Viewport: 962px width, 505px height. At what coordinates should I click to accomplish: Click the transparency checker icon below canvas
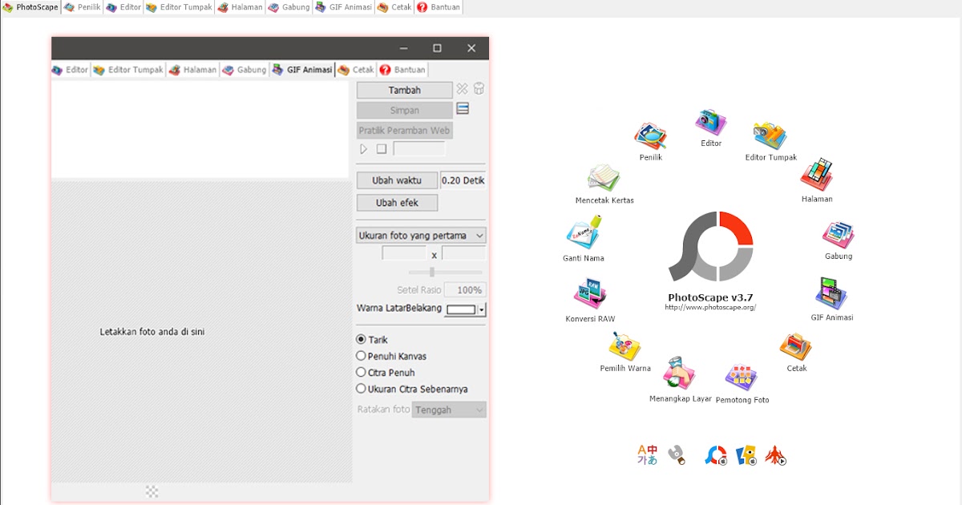click(152, 491)
